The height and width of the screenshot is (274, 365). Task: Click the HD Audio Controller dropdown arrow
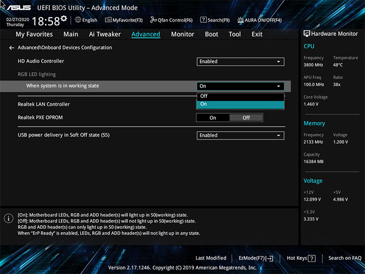click(x=278, y=62)
